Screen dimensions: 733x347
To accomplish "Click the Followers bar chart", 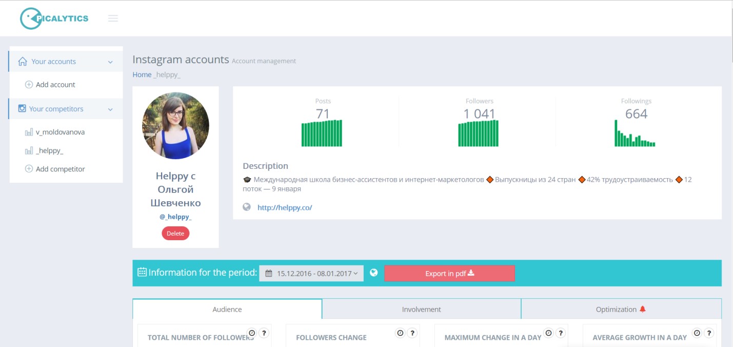I will click(478, 133).
